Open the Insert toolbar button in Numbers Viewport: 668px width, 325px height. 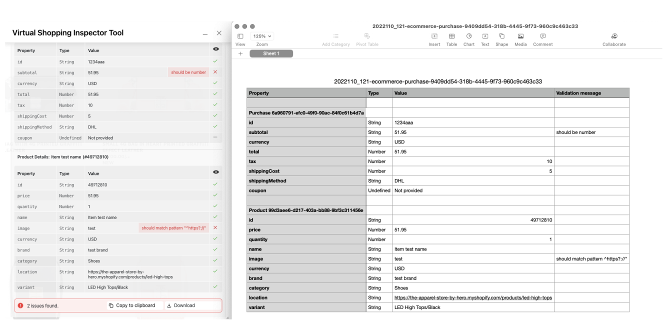pos(434,36)
